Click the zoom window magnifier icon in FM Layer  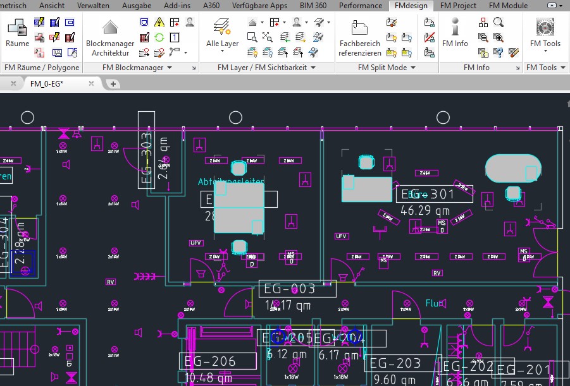coord(252,37)
